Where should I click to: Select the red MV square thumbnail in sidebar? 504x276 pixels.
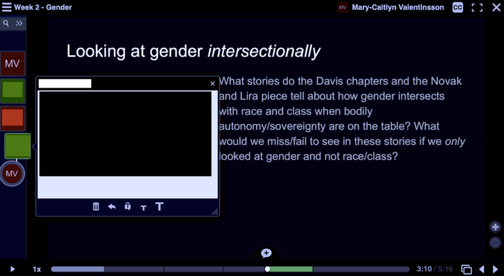(13, 64)
